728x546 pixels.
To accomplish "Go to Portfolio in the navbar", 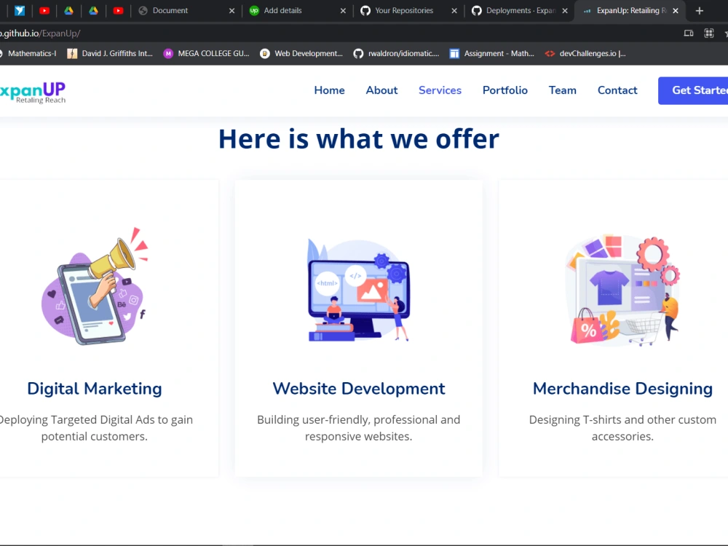I will [x=505, y=90].
